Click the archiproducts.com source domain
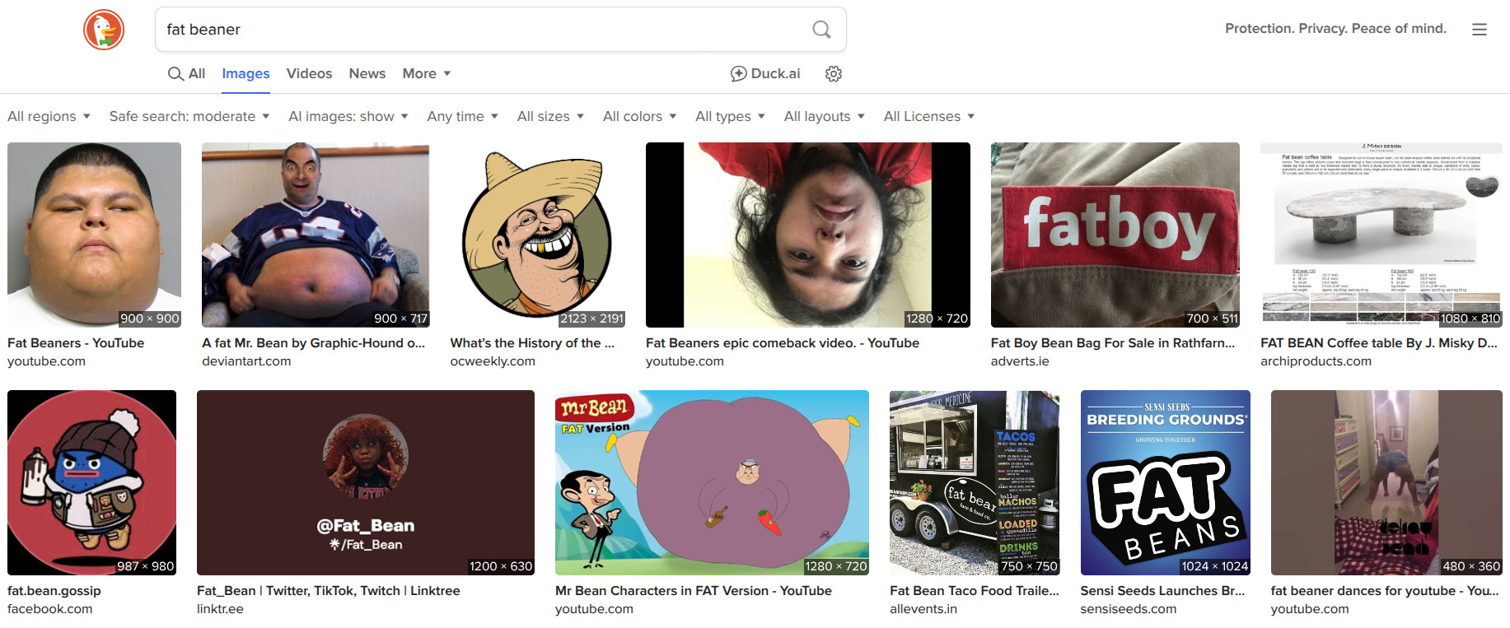This screenshot has height=628, width=1510. click(x=1316, y=361)
